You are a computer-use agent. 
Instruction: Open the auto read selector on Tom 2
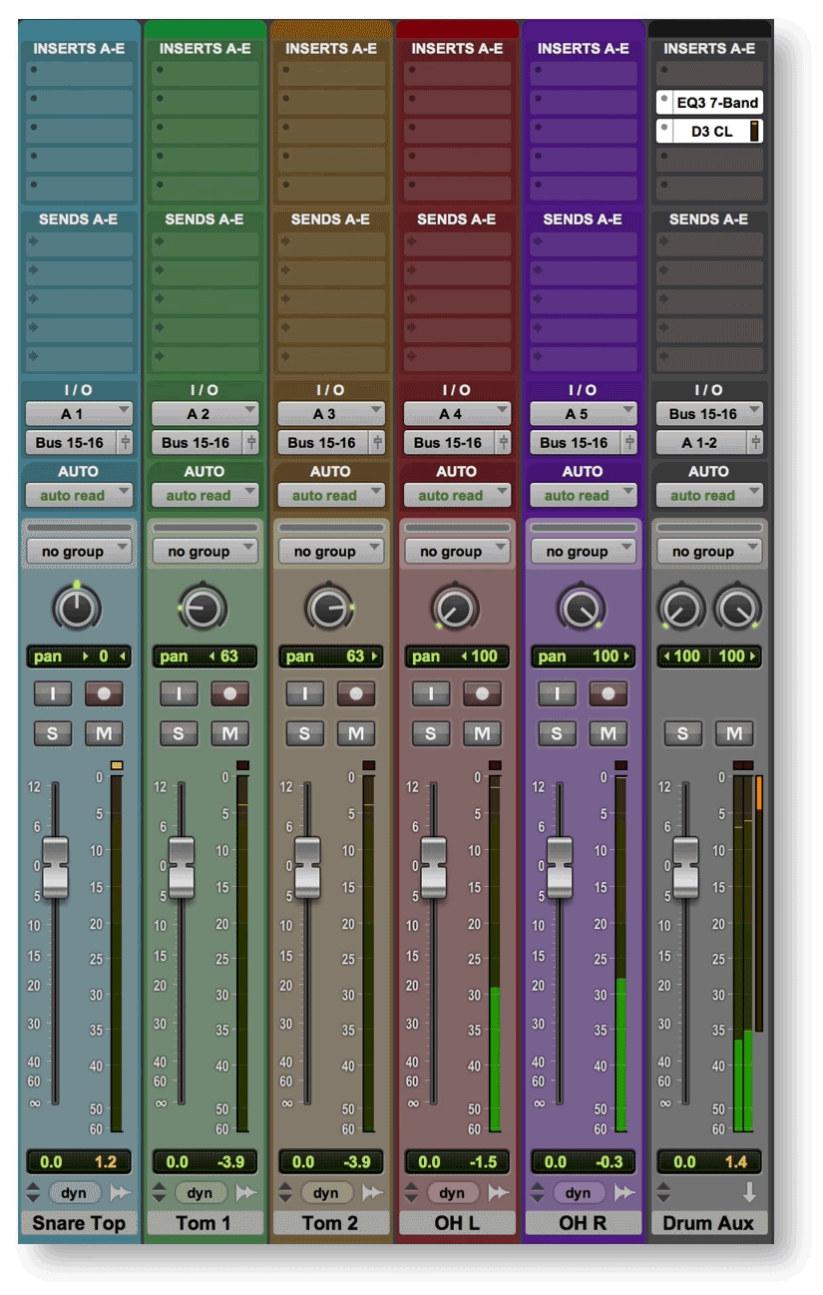pos(330,494)
